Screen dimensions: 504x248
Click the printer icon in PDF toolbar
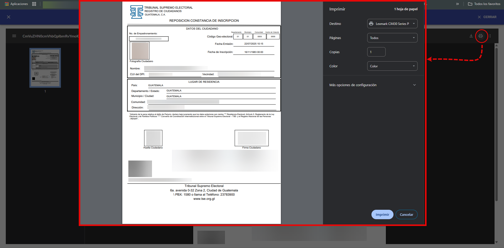tap(480, 36)
